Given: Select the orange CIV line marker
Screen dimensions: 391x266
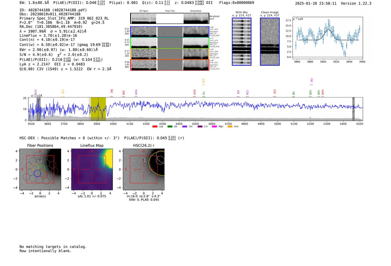Looking at the screenshot, I should (x=63, y=93).
